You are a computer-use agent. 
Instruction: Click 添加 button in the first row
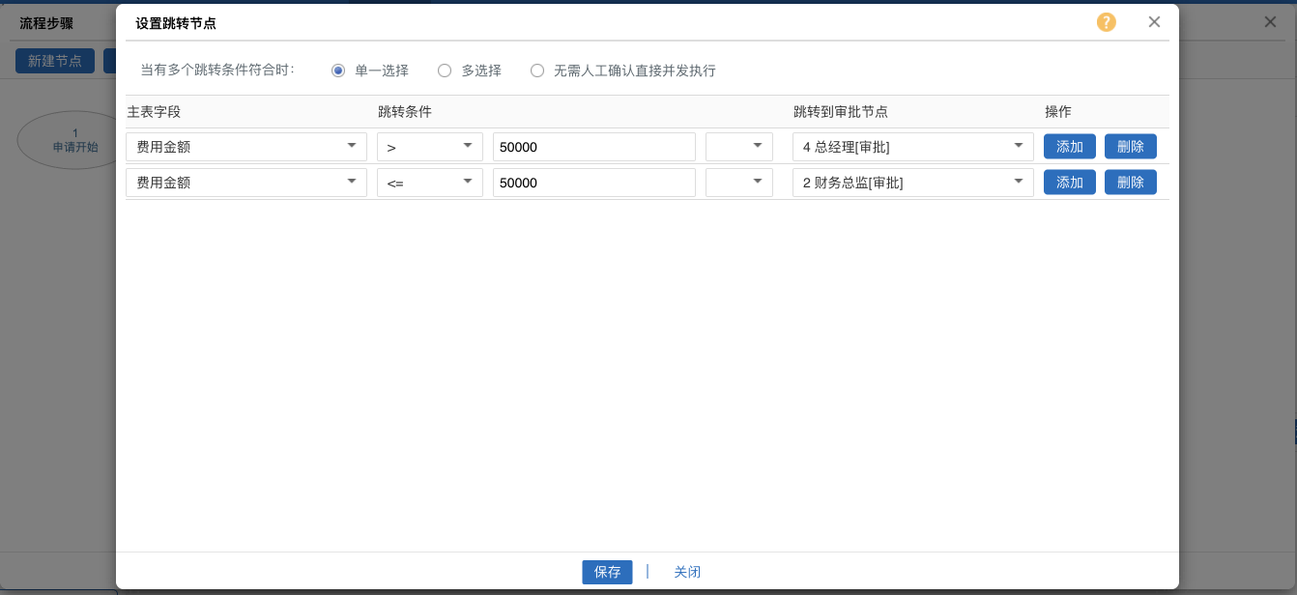tap(1069, 147)
